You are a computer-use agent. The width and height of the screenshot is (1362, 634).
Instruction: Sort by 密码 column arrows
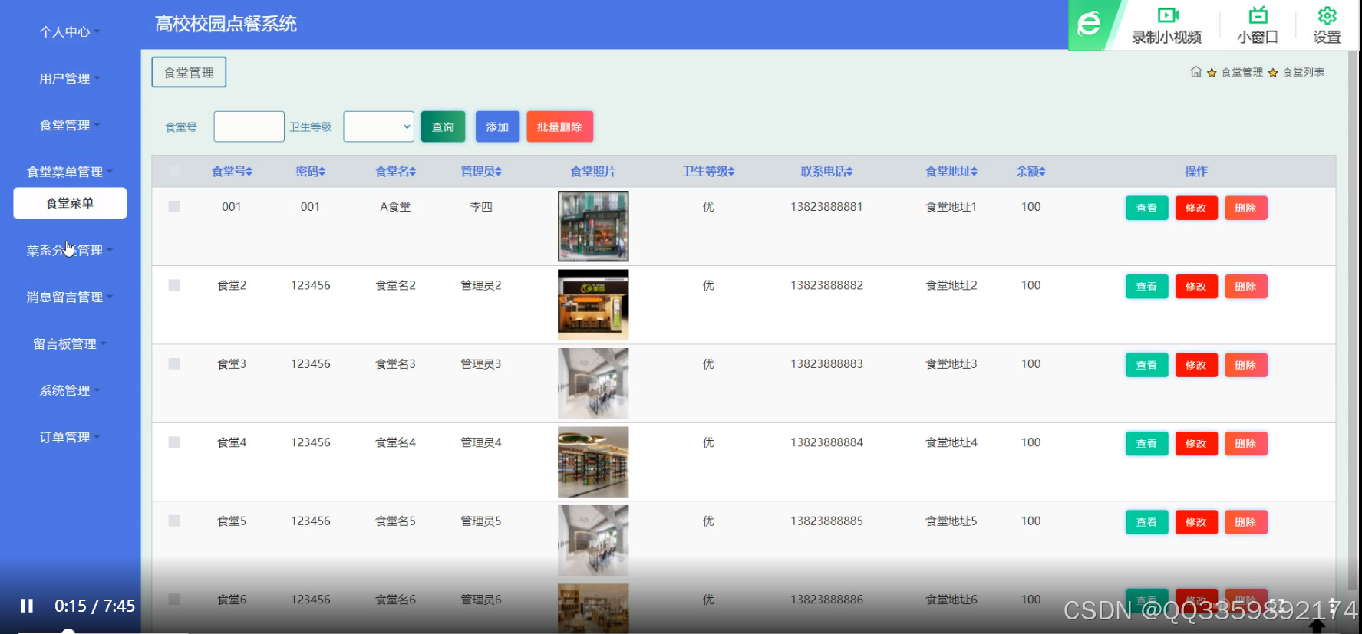click(x=322, y=172)
